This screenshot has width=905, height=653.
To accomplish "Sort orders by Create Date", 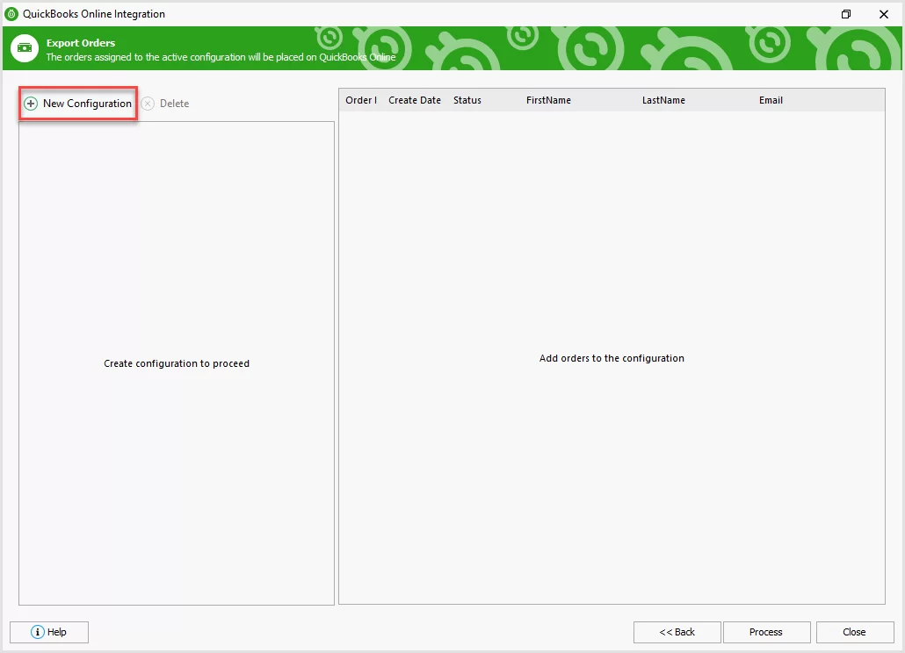I will coord(414,100).
